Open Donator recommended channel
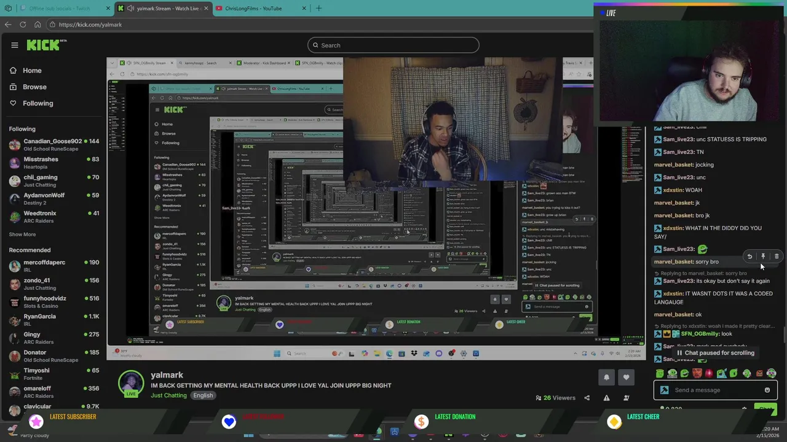 pyautogui.click(x=54, y=356)
